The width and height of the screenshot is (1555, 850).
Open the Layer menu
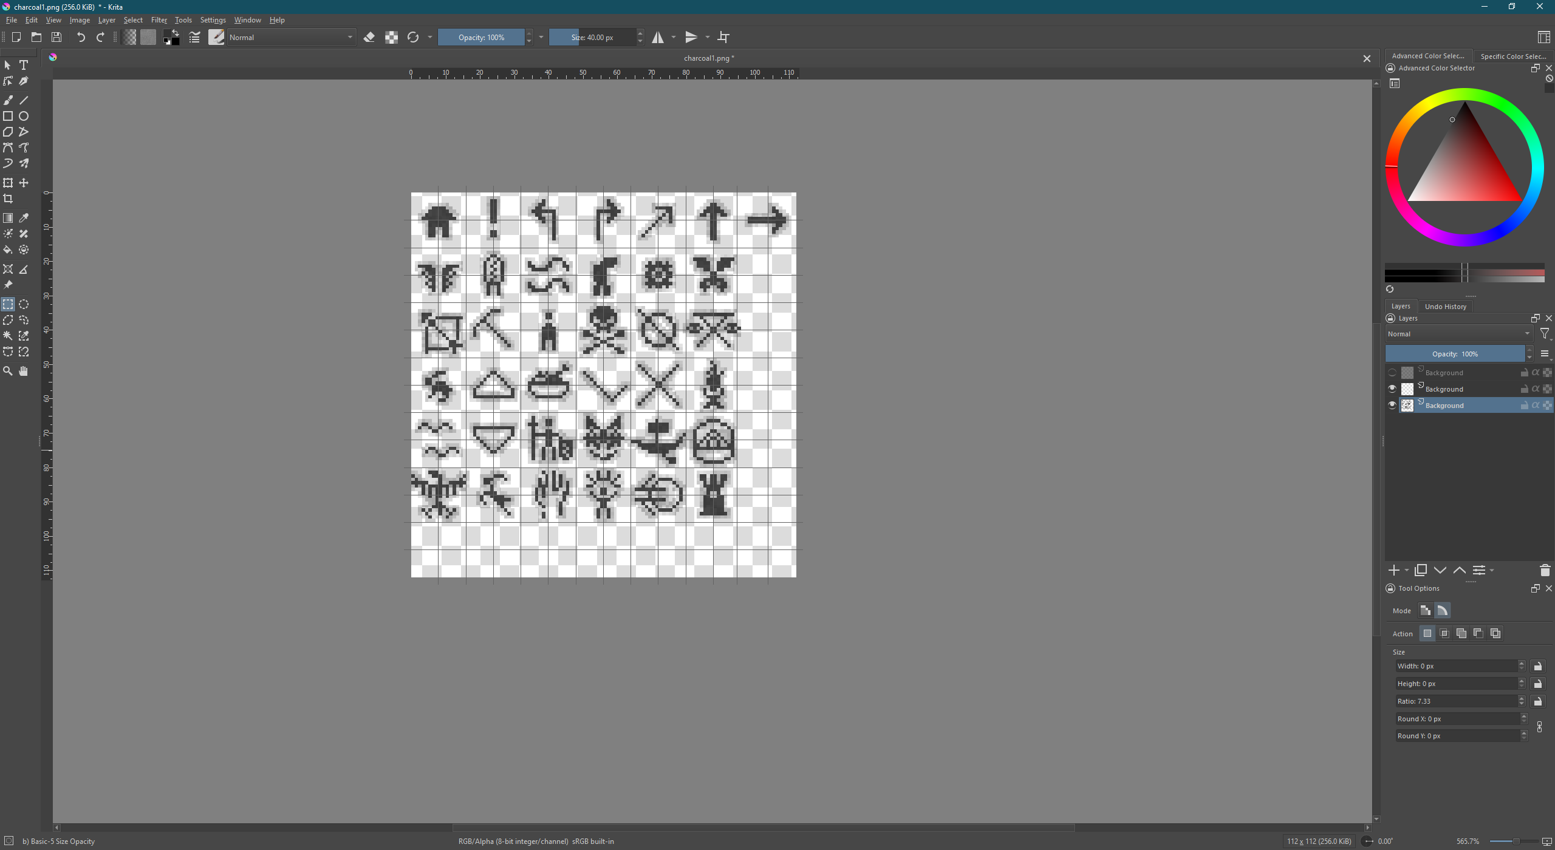pos(106,20)
